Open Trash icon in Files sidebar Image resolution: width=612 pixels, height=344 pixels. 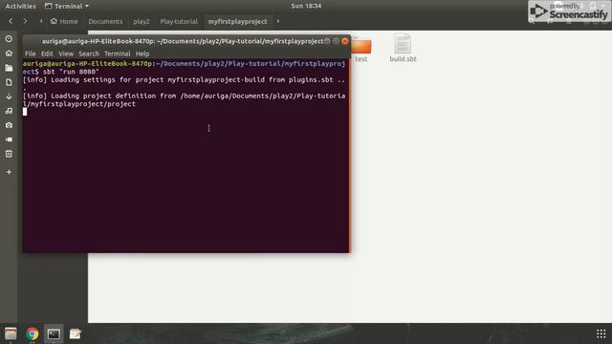(9, 154)
